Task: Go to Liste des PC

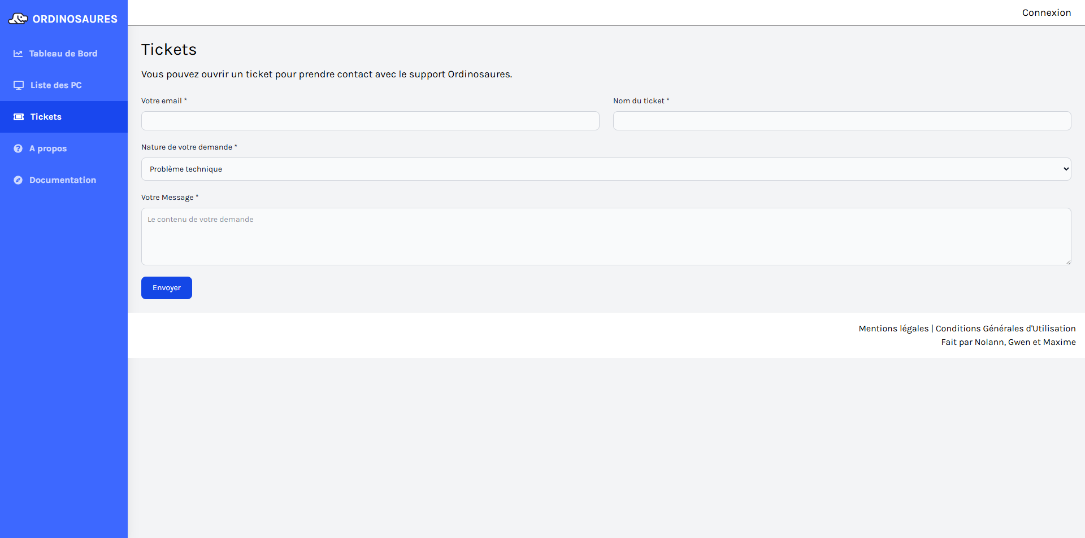Action: point(56,85)
